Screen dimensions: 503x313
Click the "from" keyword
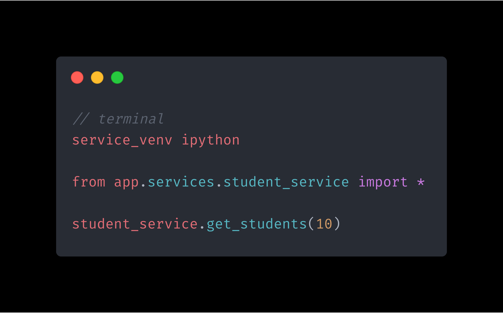tap(89, 182)
